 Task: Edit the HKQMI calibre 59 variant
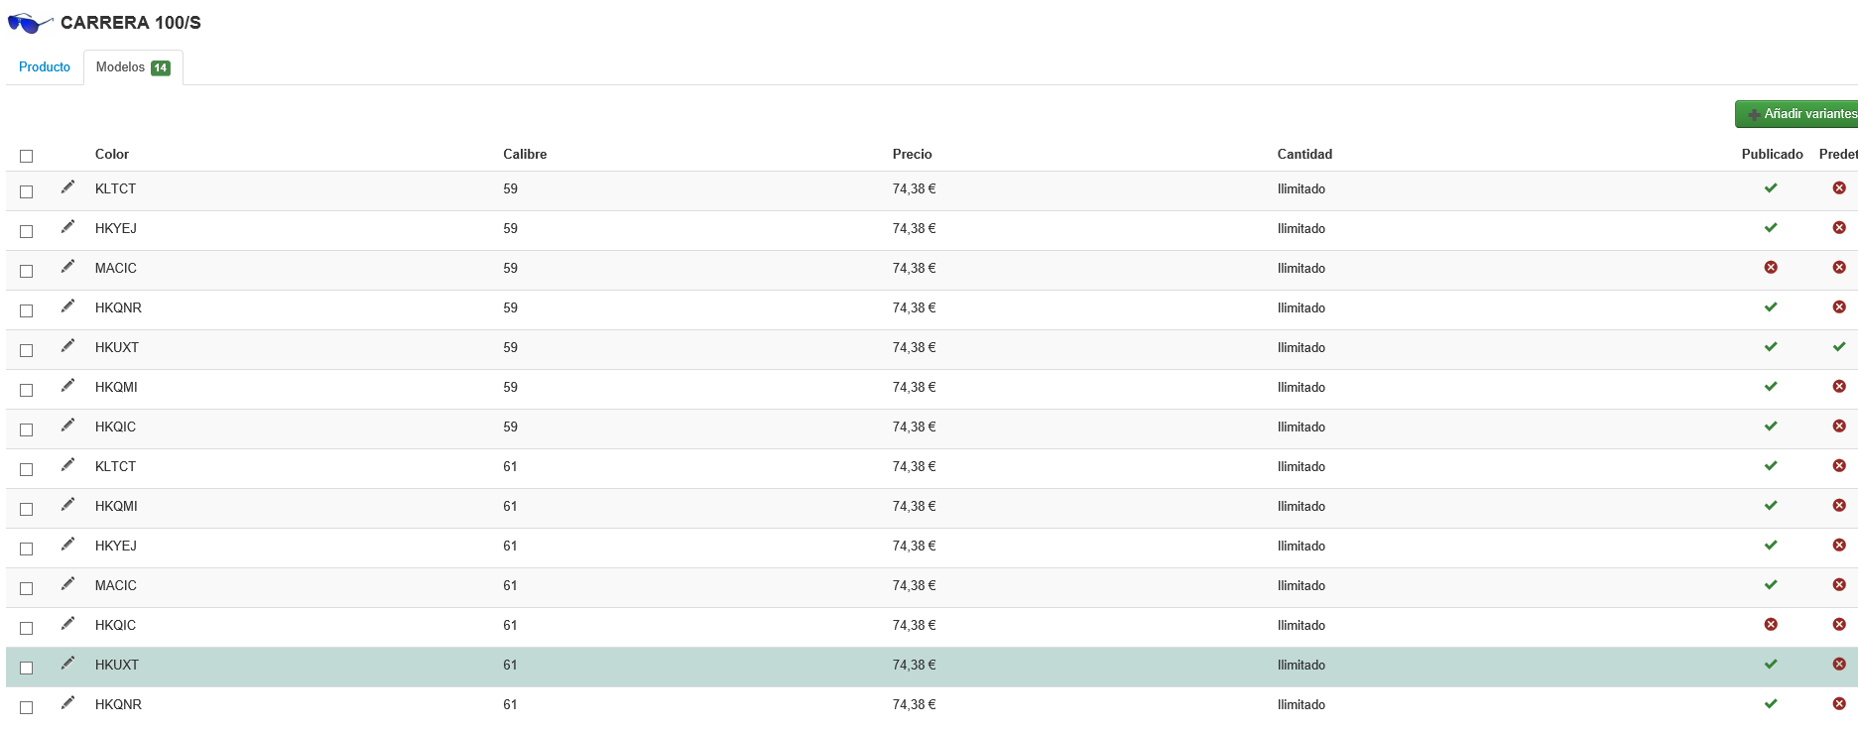(67, 386)
